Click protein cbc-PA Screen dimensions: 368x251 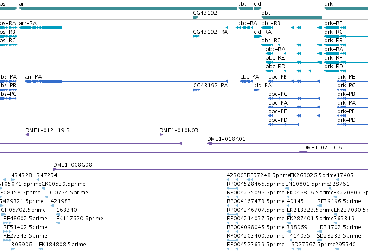pos(246,81)
